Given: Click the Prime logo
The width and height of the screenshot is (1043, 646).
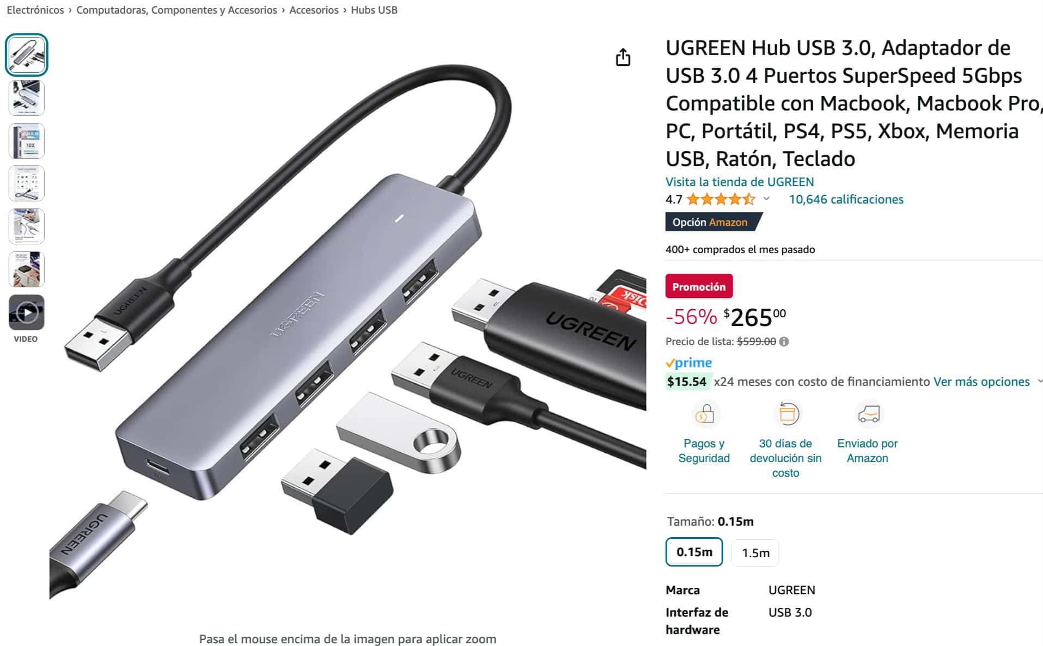Looking at the screenshot, I should [689, 363].
